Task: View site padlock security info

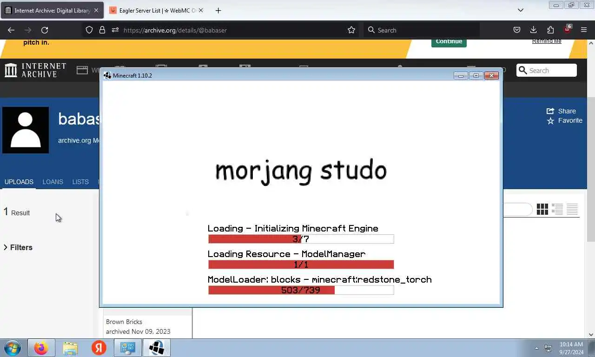Action: (x=102, y=30)
